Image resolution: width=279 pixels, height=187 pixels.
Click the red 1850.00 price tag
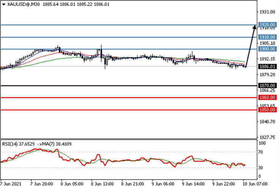tap(267, 110)
